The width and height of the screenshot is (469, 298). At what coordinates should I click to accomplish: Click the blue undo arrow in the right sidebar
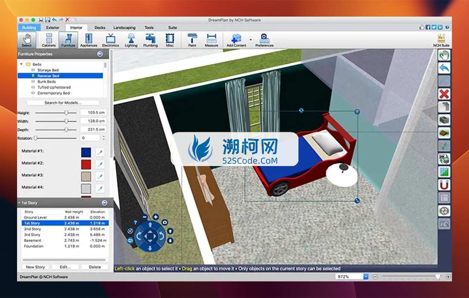pos(444,68)
